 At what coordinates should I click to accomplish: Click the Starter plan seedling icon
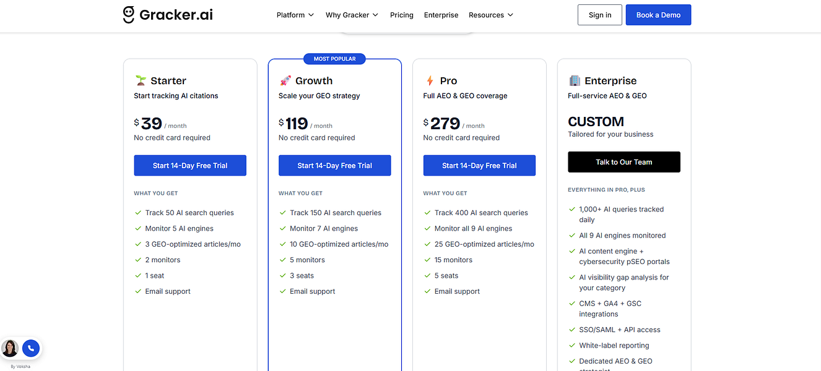[140, 80]
